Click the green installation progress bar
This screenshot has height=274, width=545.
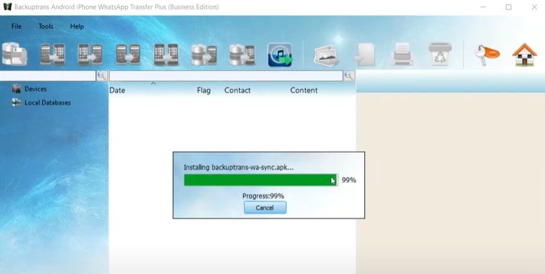pyautogui.click(x=260, y=180)
